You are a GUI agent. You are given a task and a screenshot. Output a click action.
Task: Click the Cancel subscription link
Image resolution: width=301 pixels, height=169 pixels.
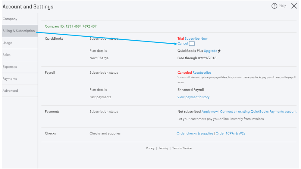[x=183, y=44]
